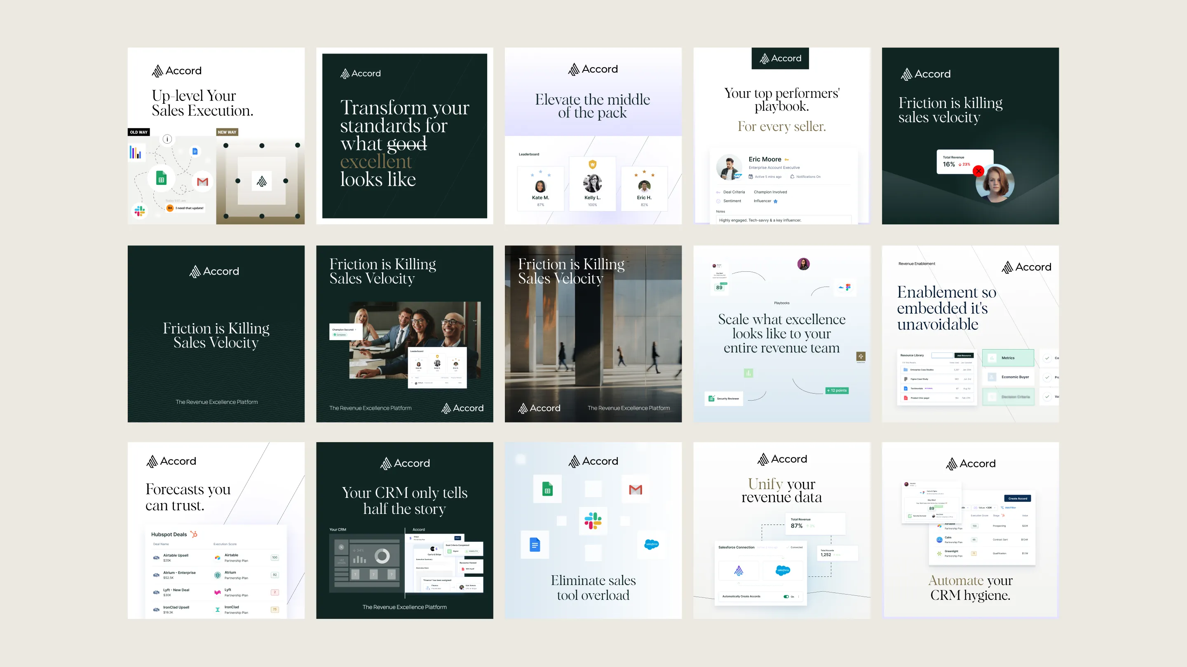Viewport: 1187px width, 667px height.
Task: Click the info icon near OLD WAY label
Action: [x=167, y=139]
